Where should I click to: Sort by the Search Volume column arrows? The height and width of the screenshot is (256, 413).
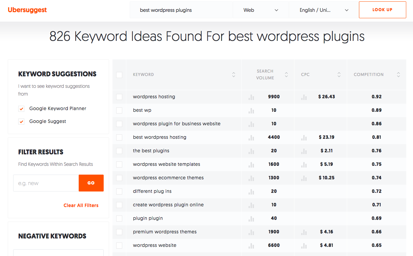286,75
